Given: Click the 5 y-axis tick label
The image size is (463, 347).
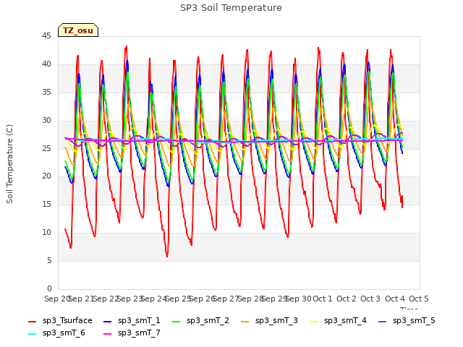Looking at the screenshot, I should tap(49, 260).
